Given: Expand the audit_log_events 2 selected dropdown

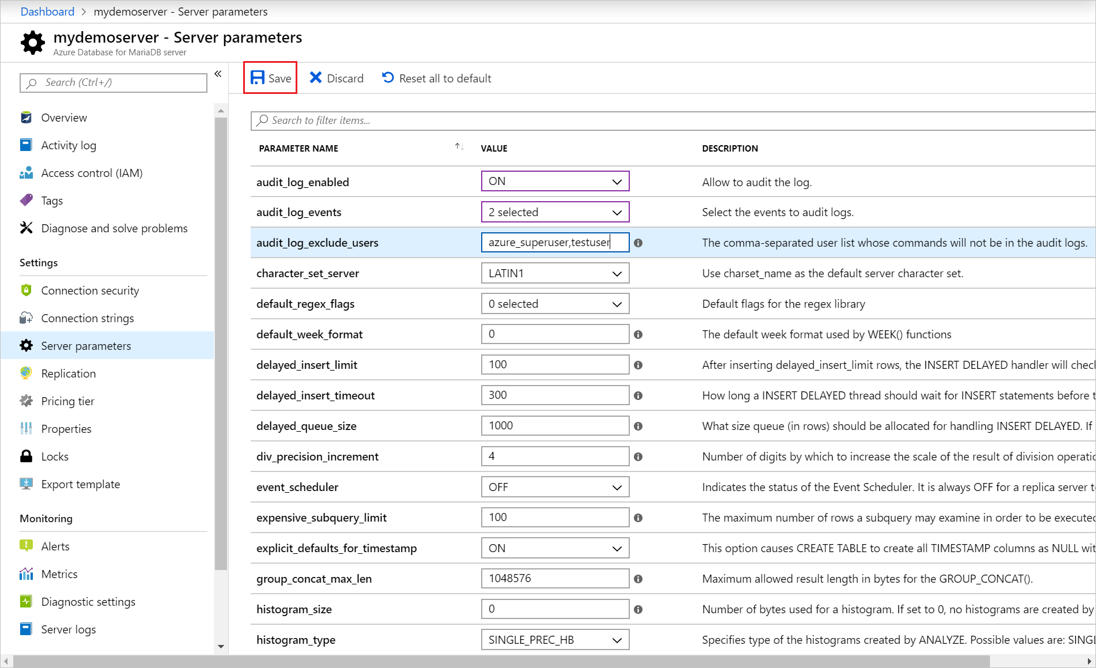Looking at the screenshot, I should [x=555, y=212].
